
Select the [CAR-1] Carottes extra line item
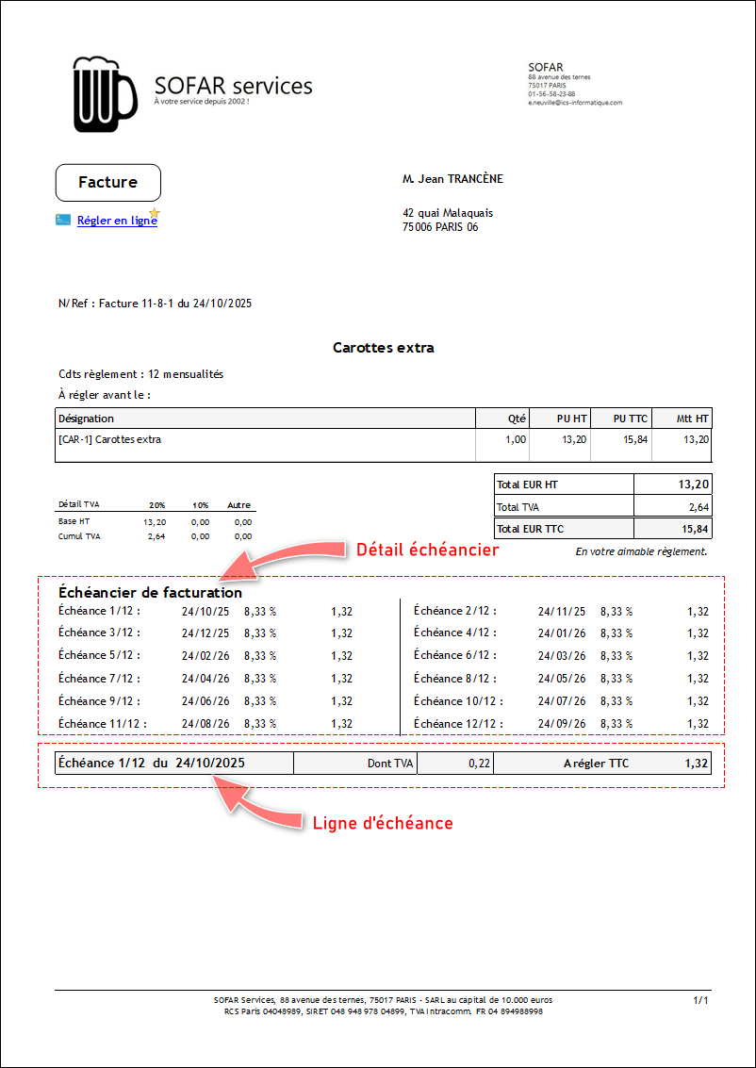[x=109, y=439]
